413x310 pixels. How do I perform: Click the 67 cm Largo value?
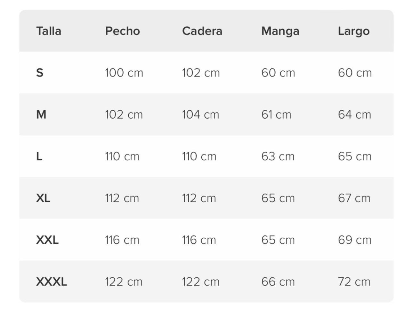[x=354, y=198]
